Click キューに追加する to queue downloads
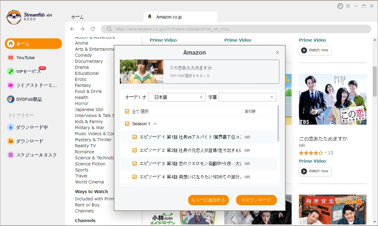 tap(208, 200)
